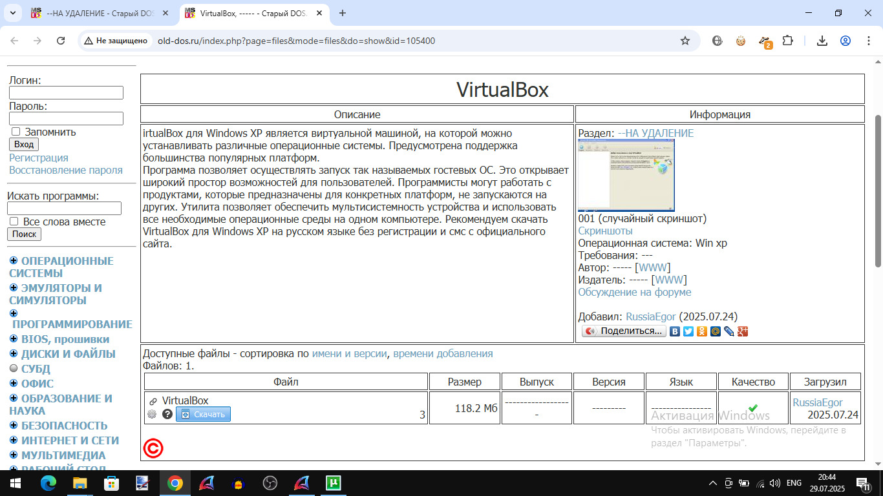Viewport: 883px width, 496px height.
Task: Click the red copyright icon
Action: pyautogui.click(x=153, y=448)
